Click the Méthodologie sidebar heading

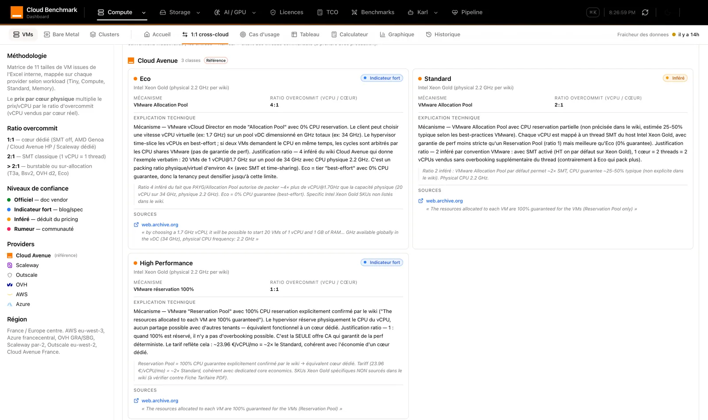(27, 56)
